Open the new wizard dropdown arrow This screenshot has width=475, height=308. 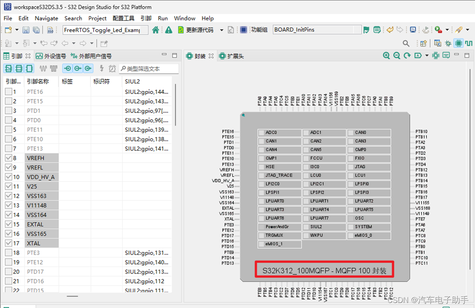[x=17, y=30]
